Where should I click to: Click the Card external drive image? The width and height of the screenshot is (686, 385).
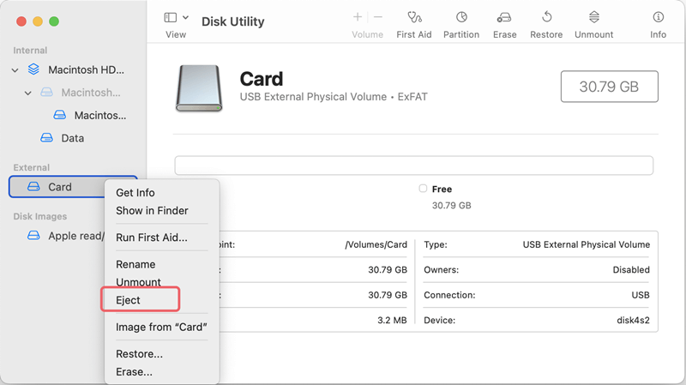(x=199, y=88)
